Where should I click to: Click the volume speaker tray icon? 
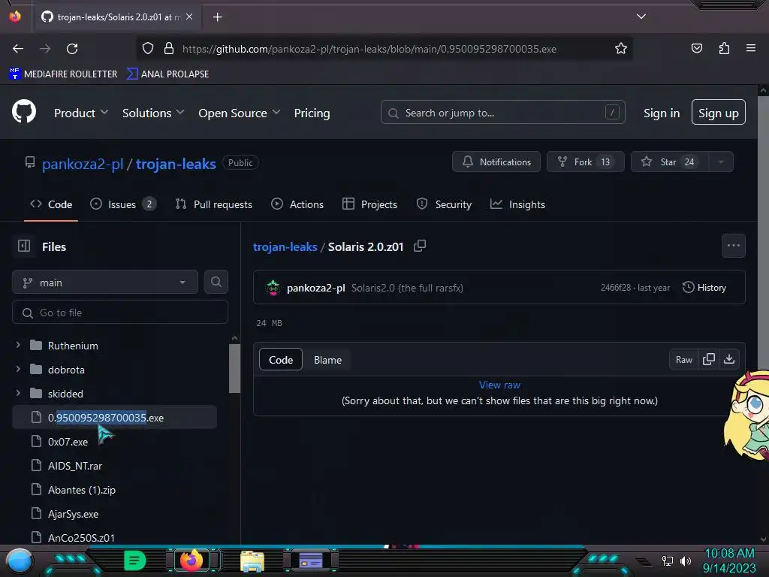pos(685,560)
